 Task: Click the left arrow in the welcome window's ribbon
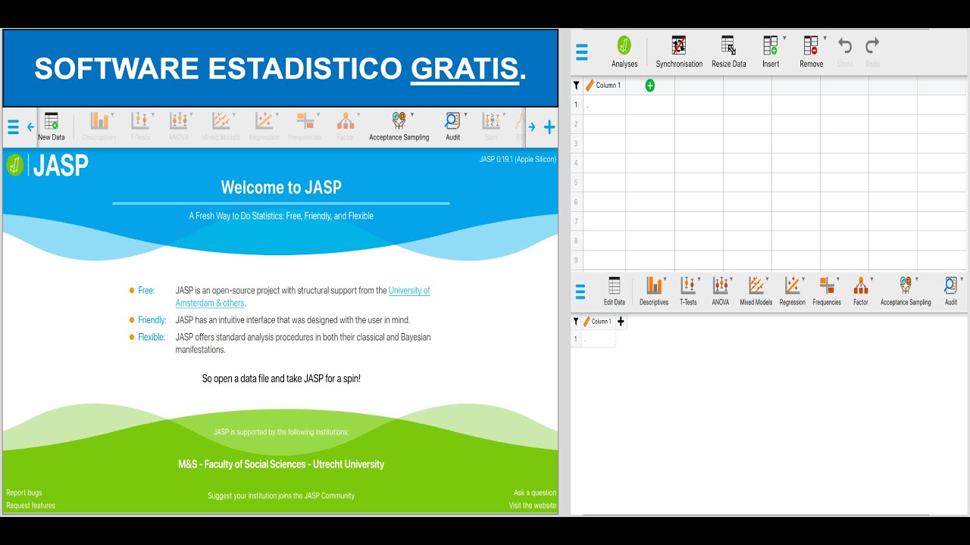pos(30,127)
